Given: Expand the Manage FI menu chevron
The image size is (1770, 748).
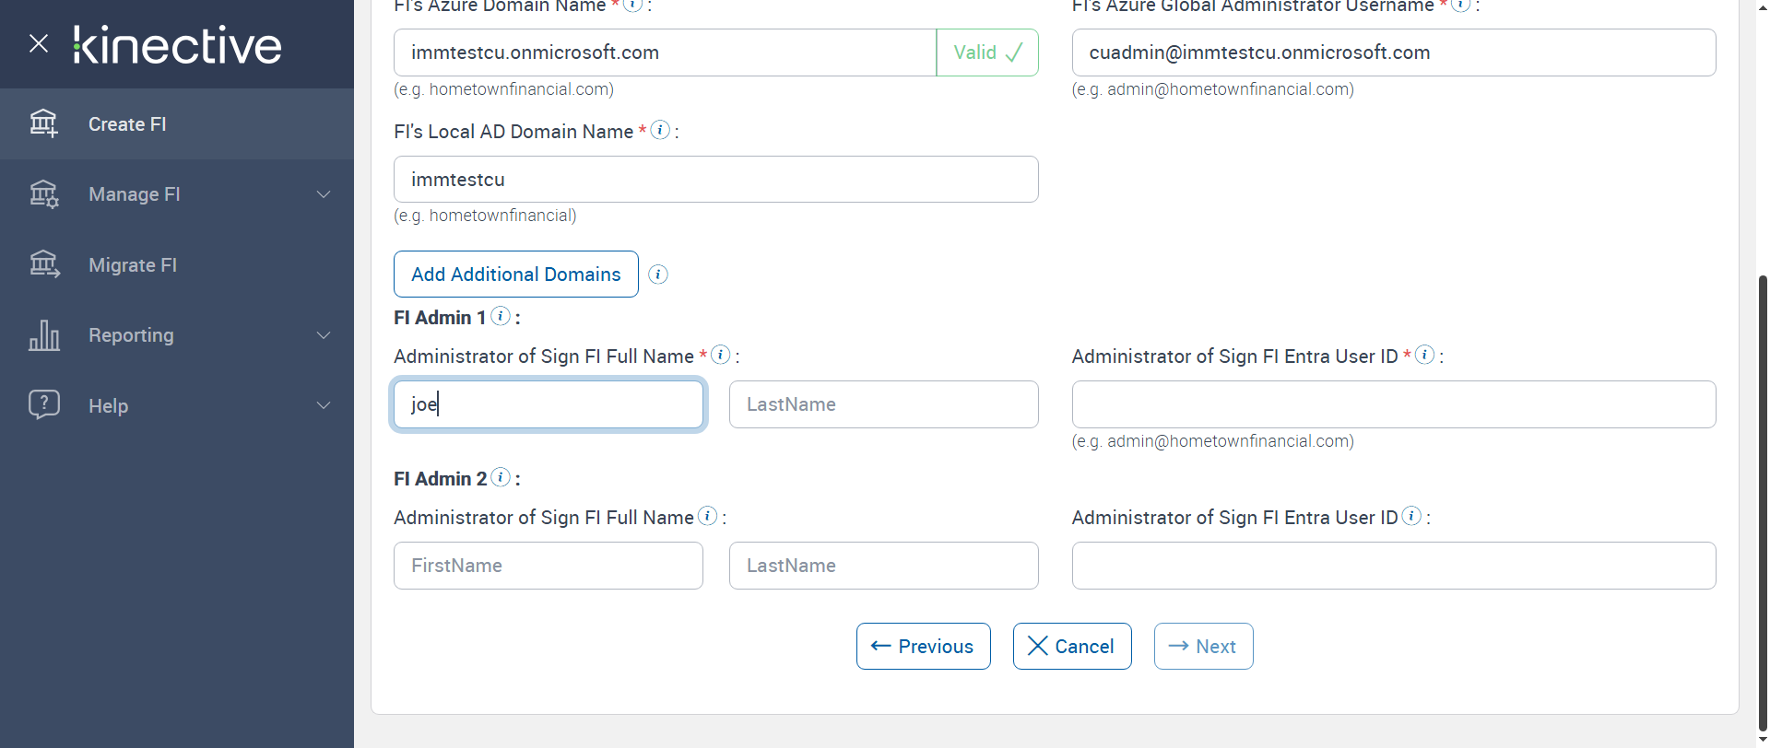Looking at the screenshot, I should pos(324,194).
